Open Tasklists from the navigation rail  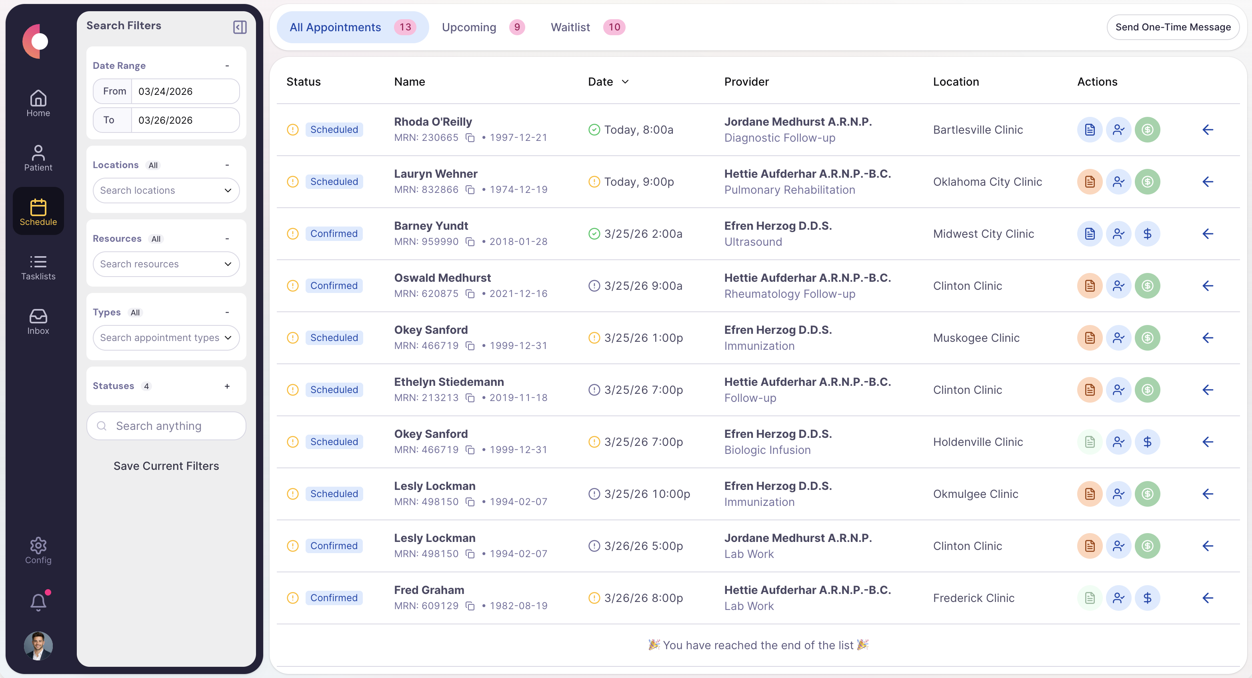tap(38, 267)
